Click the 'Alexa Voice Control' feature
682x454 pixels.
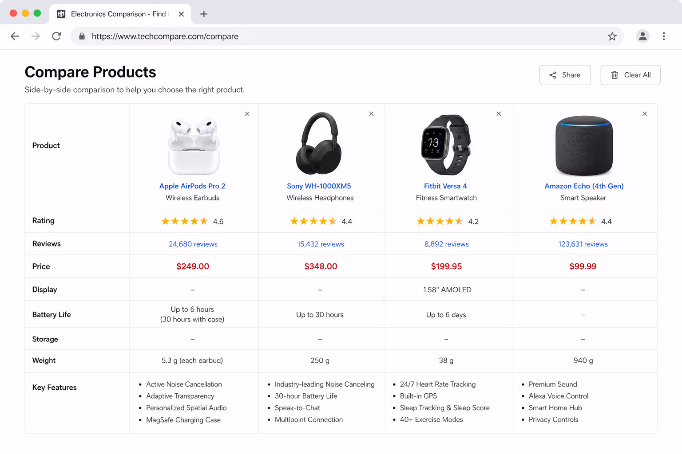(559, 396)
